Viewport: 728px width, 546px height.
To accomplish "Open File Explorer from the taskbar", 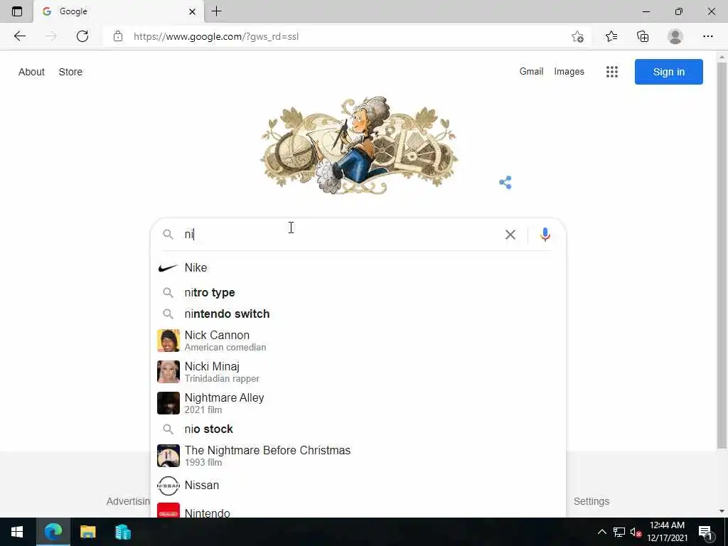I will tap(87, 532).
